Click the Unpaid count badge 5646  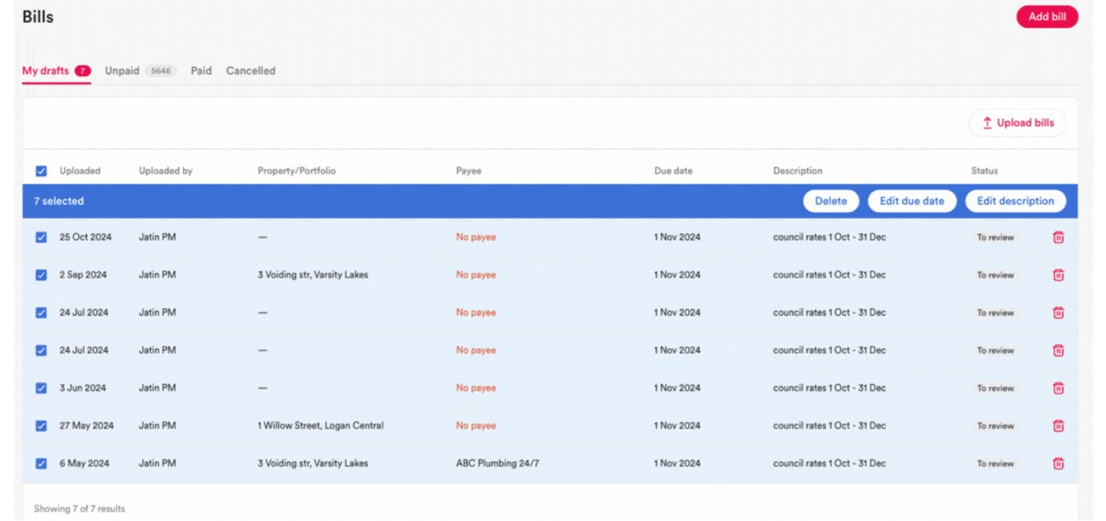pos(161,71)
